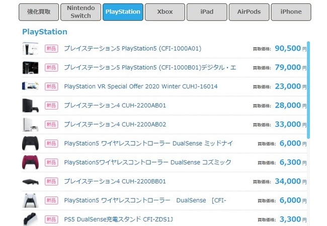327x226 pixels.
Task: Click the 90,500 円 price
Action: [x=291, y=49]
